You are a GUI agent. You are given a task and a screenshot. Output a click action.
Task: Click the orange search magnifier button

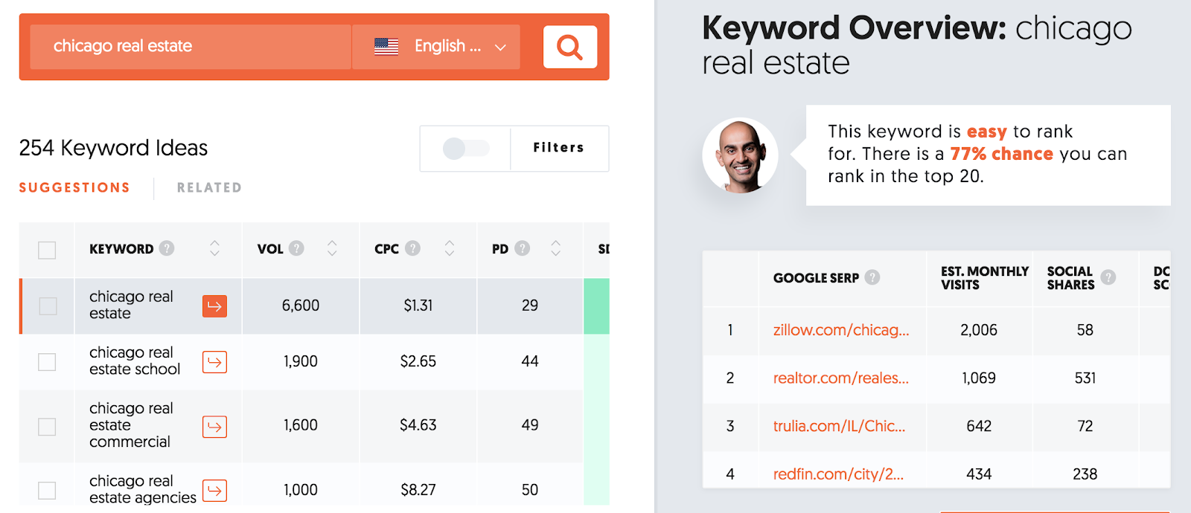(x=570, y=47)
